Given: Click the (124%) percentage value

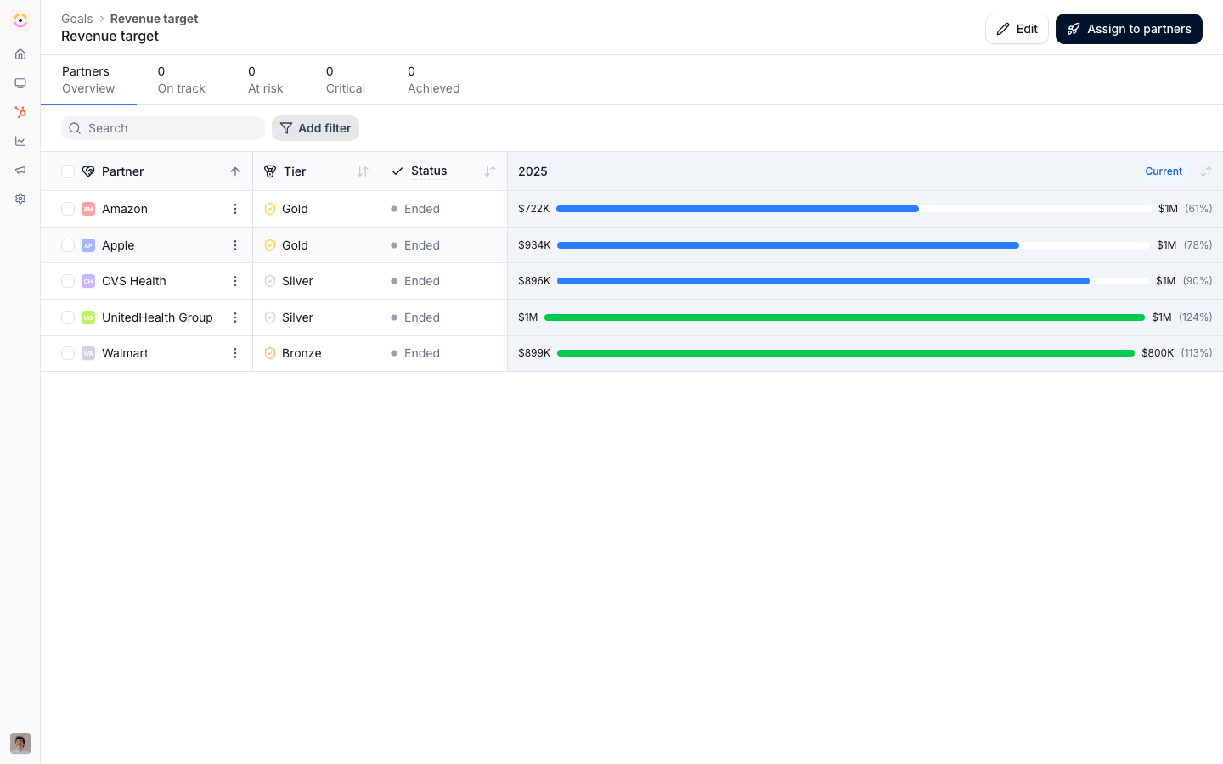Looking at the screenshot, I should point(1196,317).
